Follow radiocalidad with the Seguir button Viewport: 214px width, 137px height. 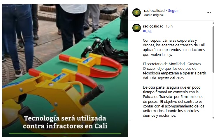pyautogui.click(x=173, y=11)
